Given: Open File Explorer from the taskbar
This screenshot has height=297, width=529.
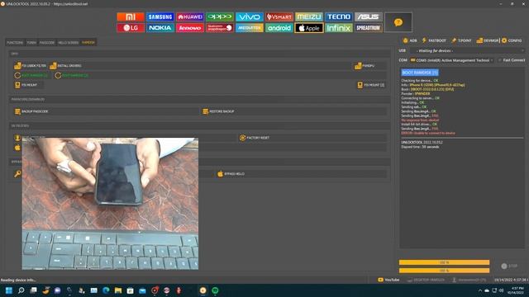Looking at the screenshot, I should click(x=118, y=290).
